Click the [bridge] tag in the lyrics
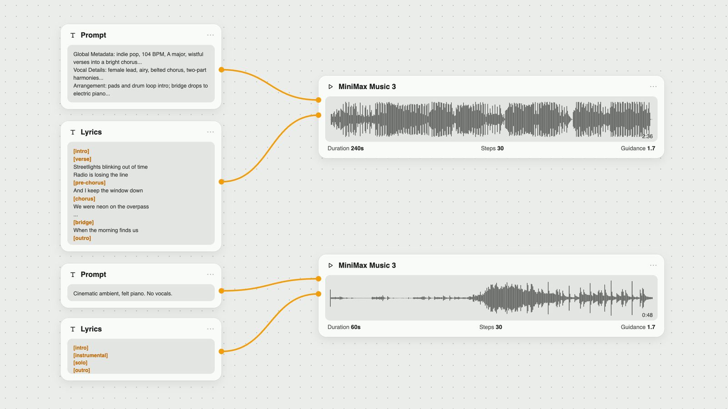This screenshot has height=409, width=728. coord(83,222)
